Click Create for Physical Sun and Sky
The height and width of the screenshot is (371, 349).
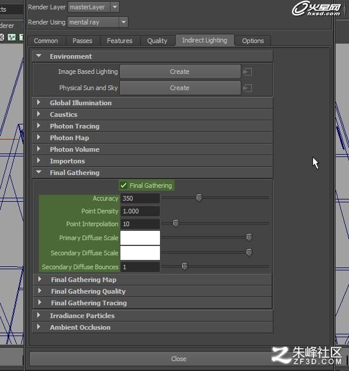pyautogui.click(x=180, y=88)
